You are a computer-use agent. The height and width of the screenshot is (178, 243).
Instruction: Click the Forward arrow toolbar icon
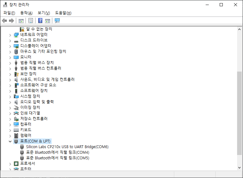(x=12, y=21)
